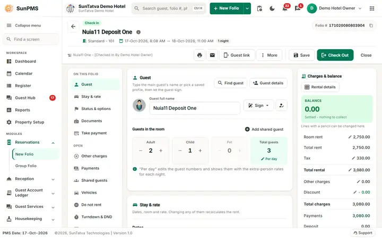382x238 pixels.
Task: Expand the Guest Account Ledger module
Action: 53,194
